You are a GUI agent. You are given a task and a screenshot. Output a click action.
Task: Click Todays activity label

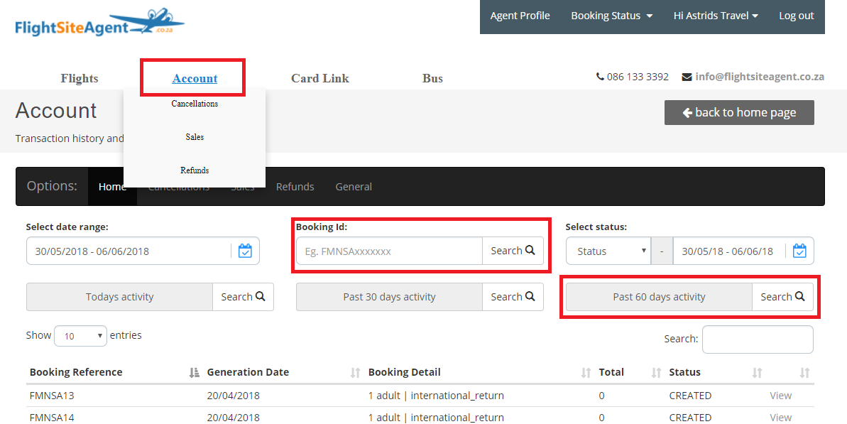119,297
